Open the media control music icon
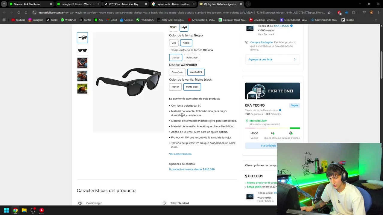 pyautogui.click(x=364, y=13)
